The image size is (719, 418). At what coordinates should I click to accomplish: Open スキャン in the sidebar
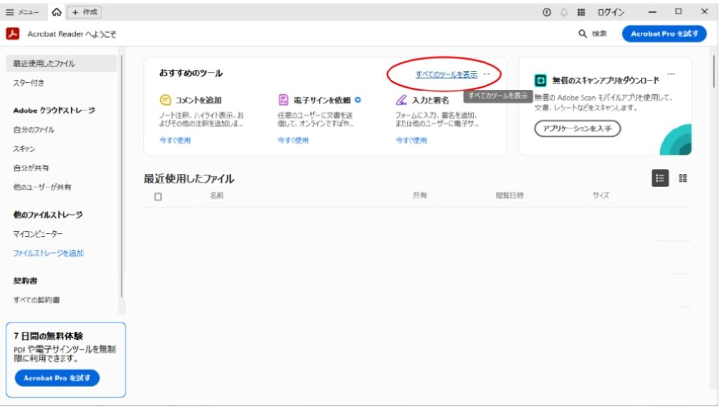point(25,149)
